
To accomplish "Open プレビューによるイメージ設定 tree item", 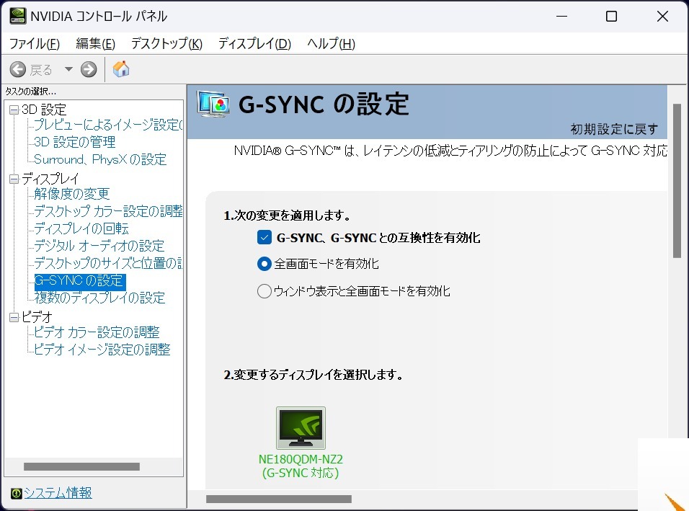I will 108,125.
